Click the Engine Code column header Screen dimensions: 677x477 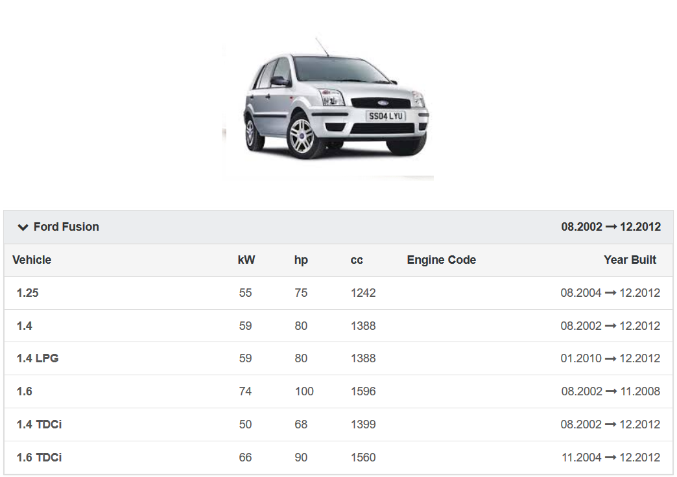[x=442, y=260]
